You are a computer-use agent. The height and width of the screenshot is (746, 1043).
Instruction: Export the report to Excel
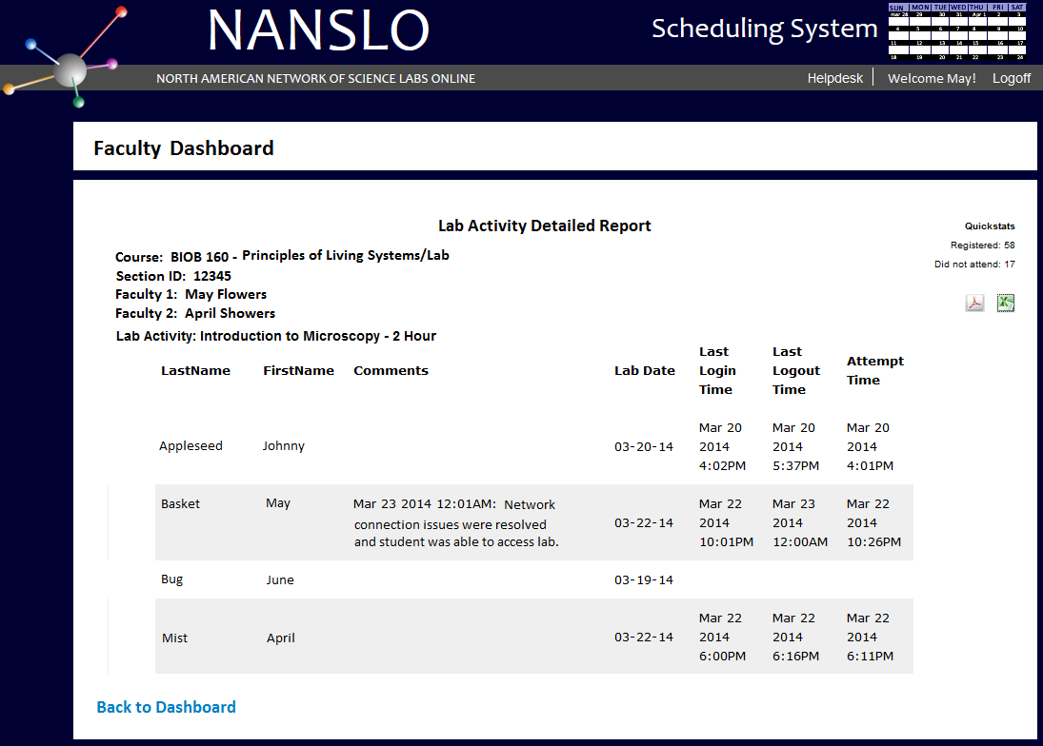1005,303
